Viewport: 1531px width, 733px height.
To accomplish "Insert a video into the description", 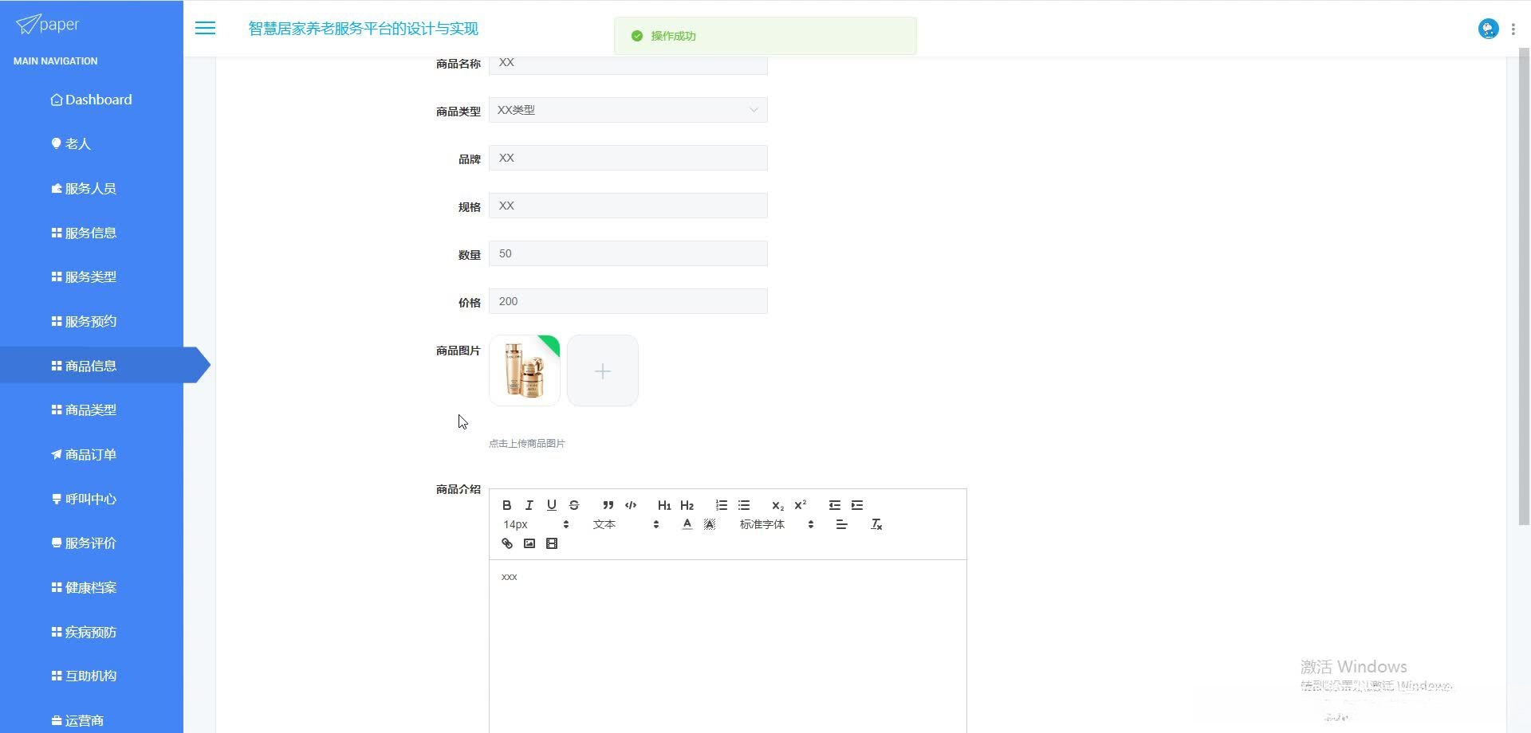I will [552, 543].
